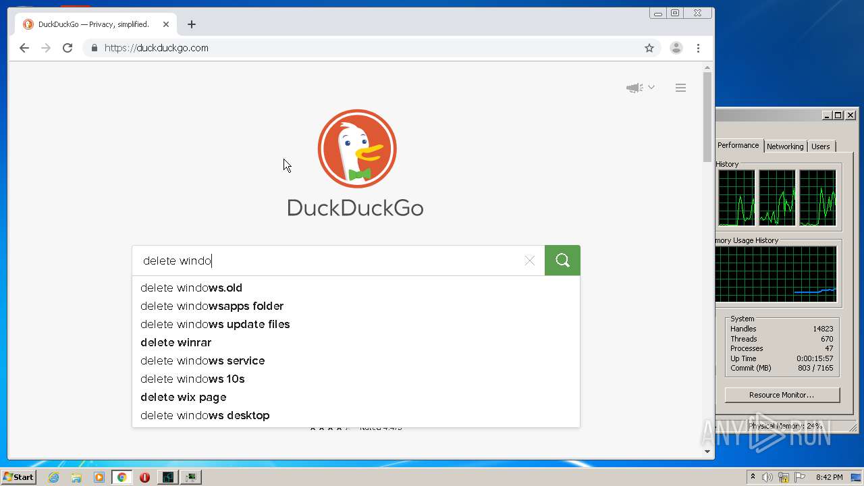Switch to Task Manager Performance tab
This screenshot has height=486, width=864.
pos(738,145)
